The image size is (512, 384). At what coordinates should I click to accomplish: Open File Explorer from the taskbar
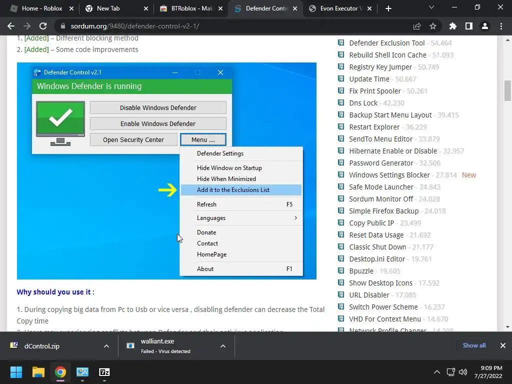[x=38, y=372]
